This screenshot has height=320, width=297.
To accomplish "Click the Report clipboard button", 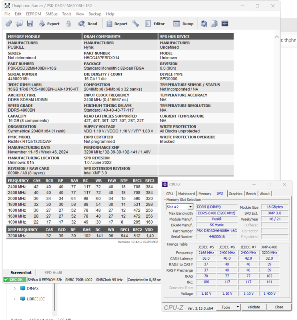I will pos(117,24).
